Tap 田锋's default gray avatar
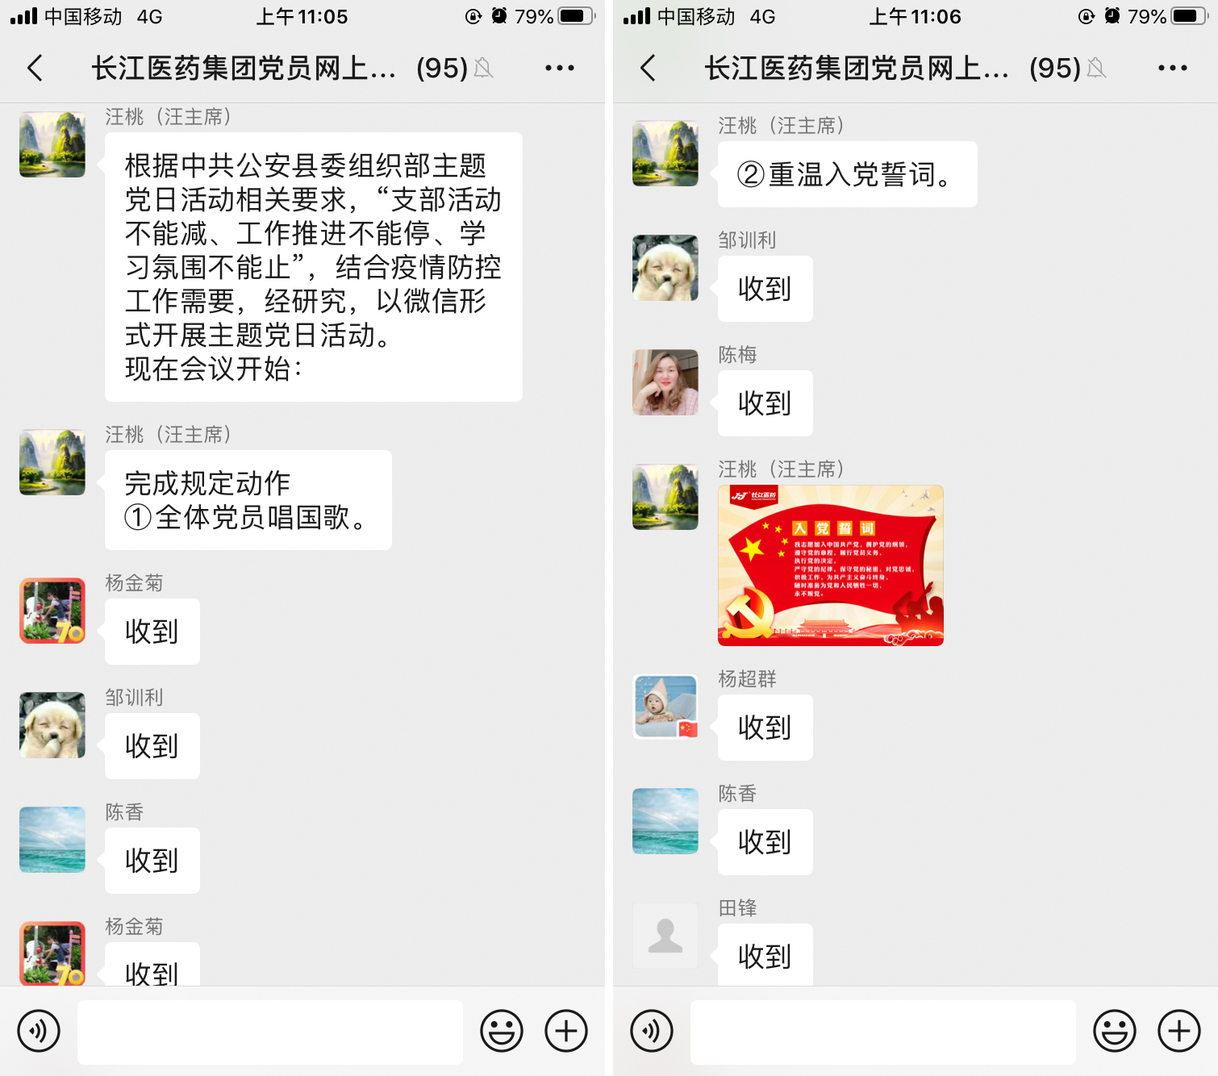Viewport: 1218px width, 1076px height. [665, 936]
